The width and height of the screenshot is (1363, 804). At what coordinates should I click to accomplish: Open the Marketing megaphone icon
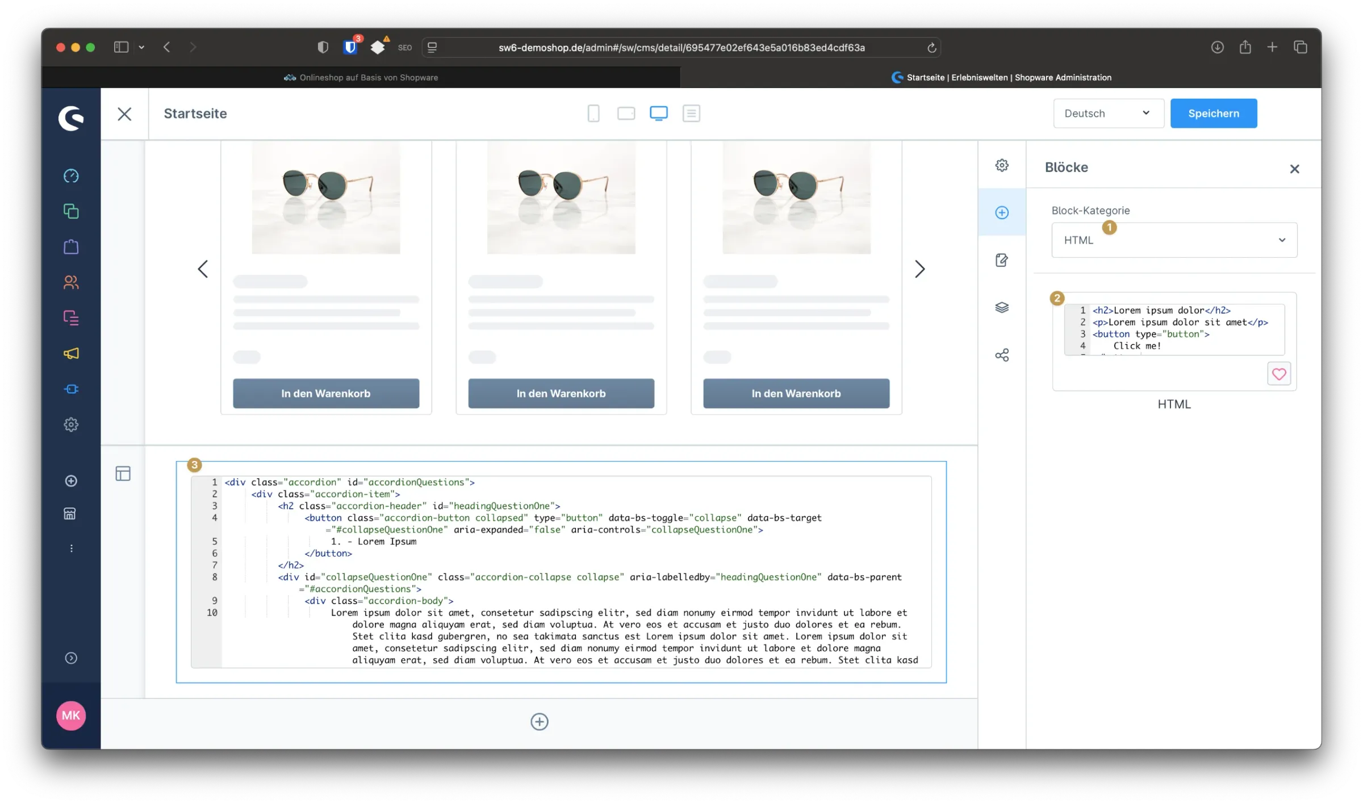point(71,353)
